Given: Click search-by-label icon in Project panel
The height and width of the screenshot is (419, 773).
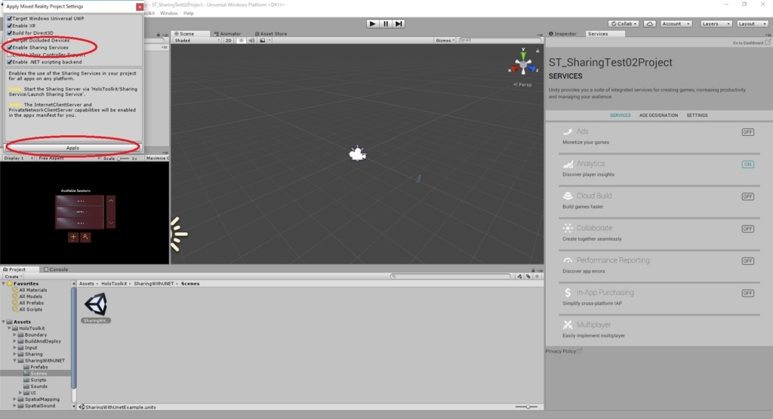Looking at the screenshot, I should coord(528,276).
